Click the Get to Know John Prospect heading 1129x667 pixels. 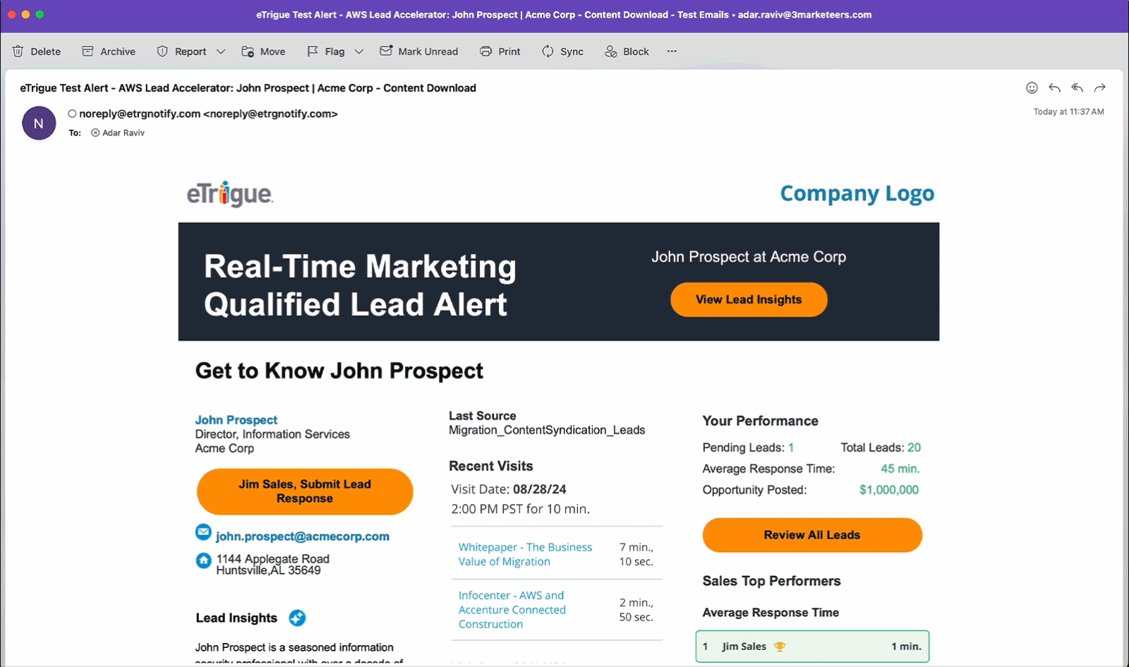pyautogui.click(x=339, y=371)
